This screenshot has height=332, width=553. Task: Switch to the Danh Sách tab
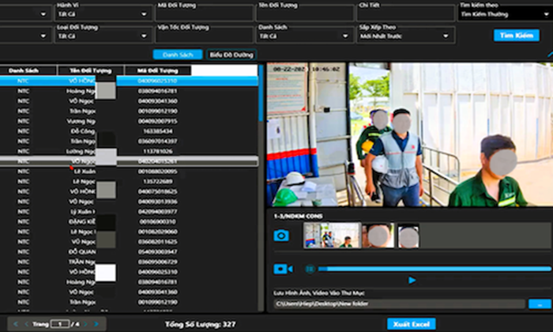click(177, 55)
